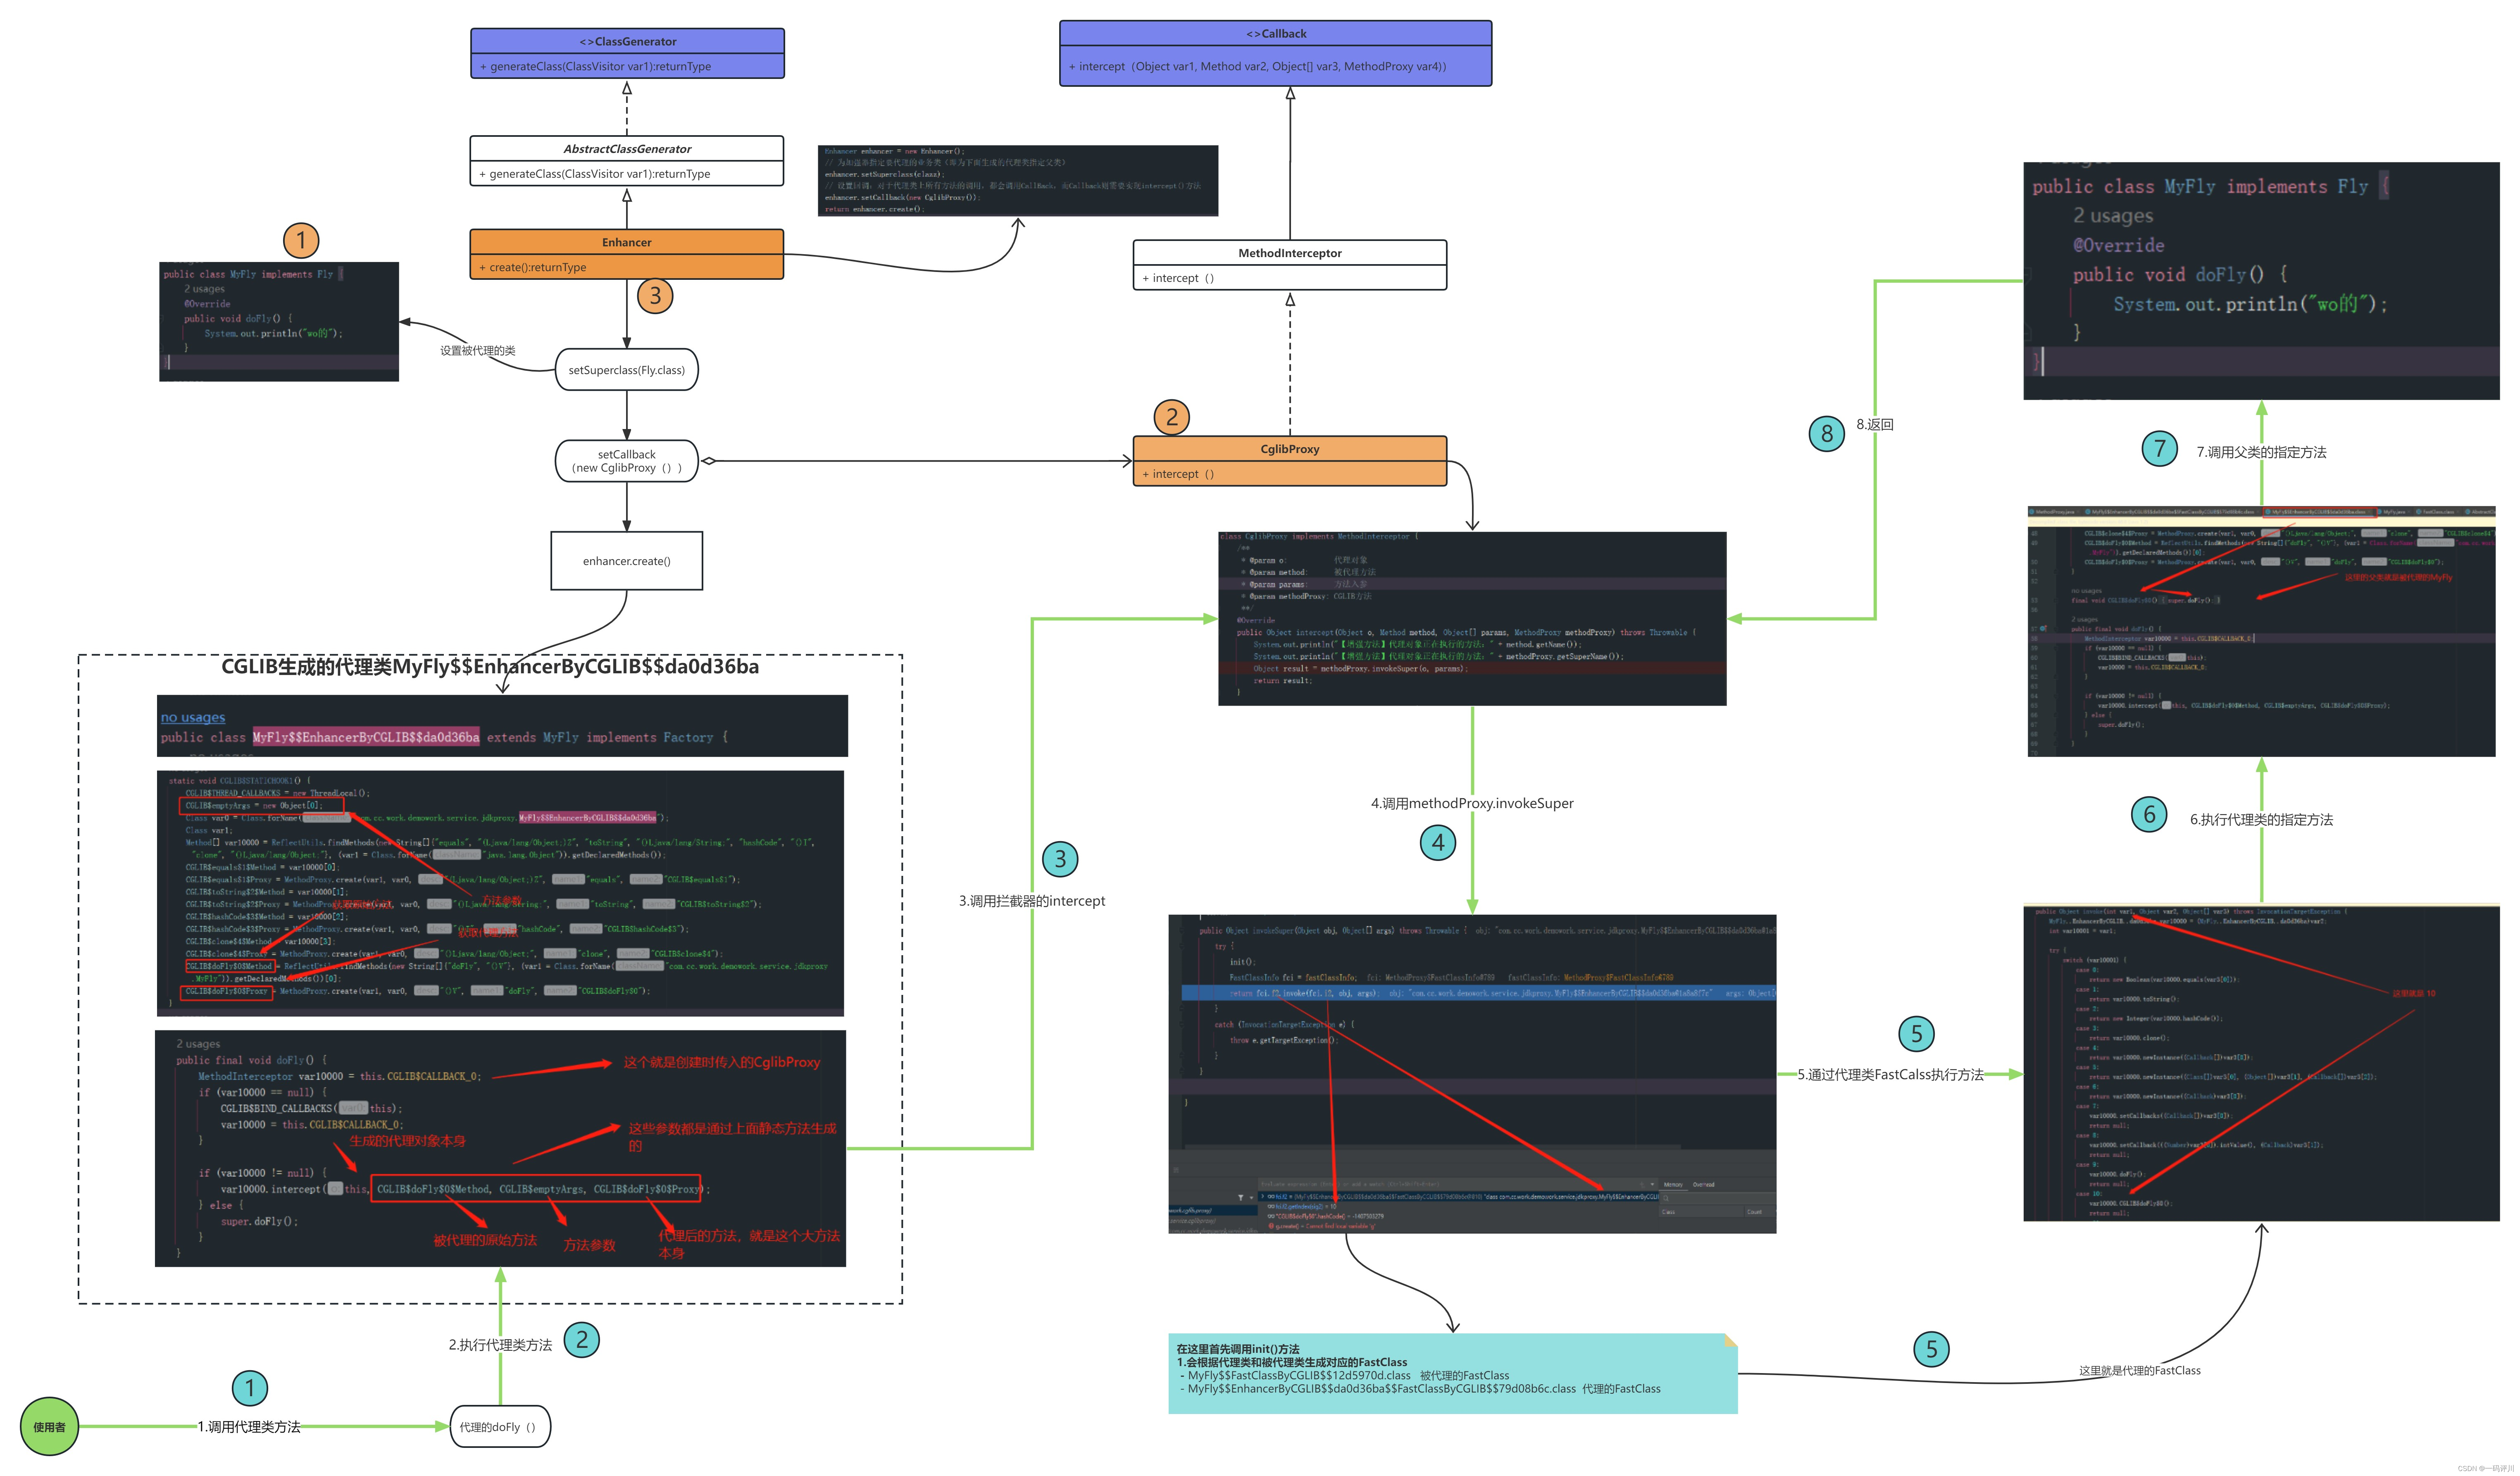Click the 3.调用拦截器的intercept label
Viewport: 2520px width, 1476px height.
(x=1032, y=901)
